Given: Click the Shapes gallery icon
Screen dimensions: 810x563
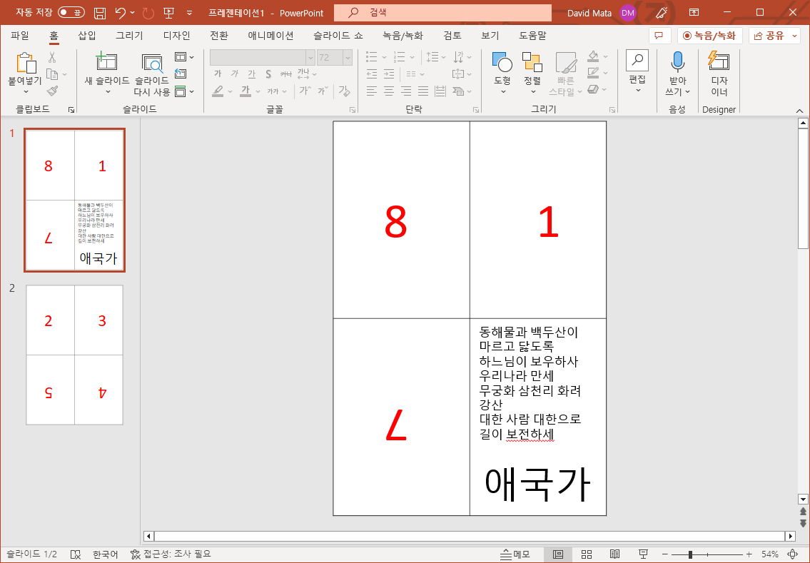Looking at the screenshot, I should (x=502, y=62).
